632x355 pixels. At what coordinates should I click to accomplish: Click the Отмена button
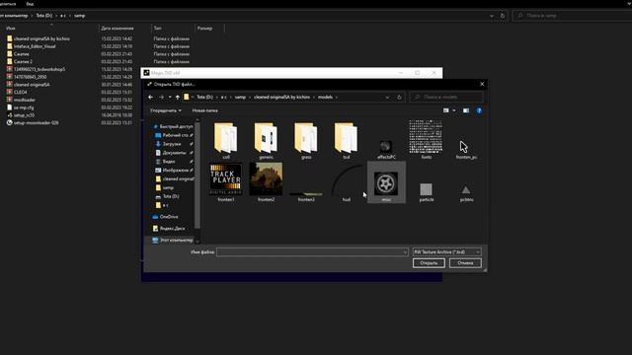coord(465,263)
